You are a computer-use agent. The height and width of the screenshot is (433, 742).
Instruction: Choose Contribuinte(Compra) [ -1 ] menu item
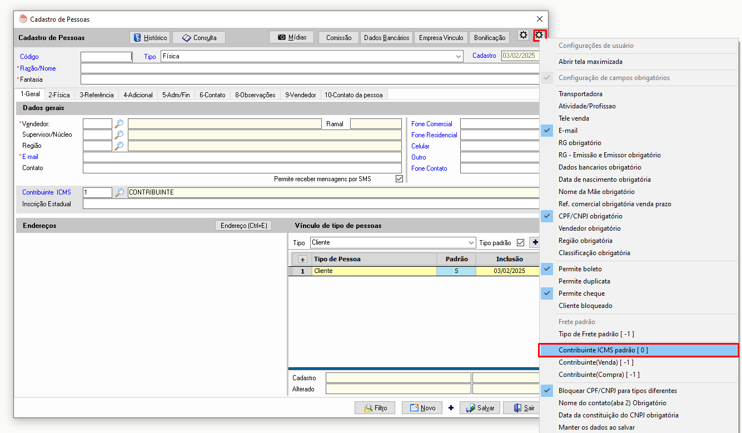(x=639, y=375)
